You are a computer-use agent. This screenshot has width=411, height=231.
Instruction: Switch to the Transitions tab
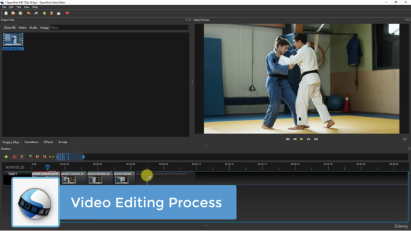tap(31, 142)
